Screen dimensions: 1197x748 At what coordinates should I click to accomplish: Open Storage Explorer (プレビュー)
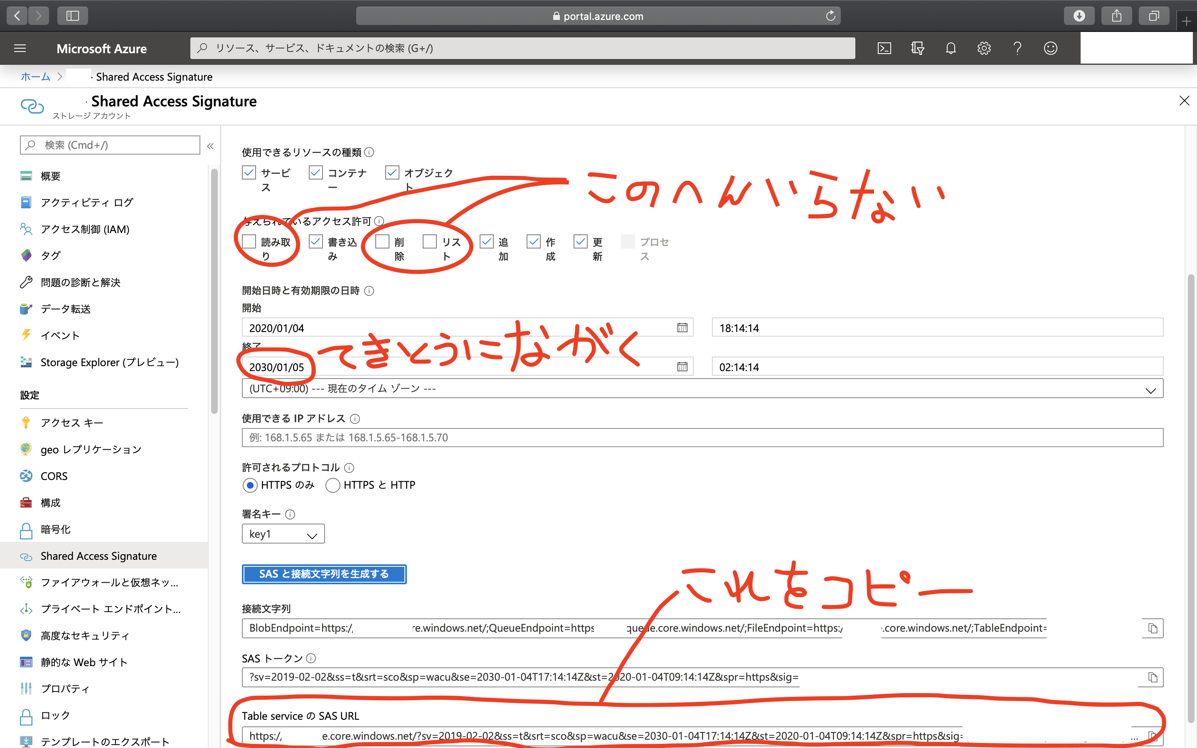tap(109, 362)
